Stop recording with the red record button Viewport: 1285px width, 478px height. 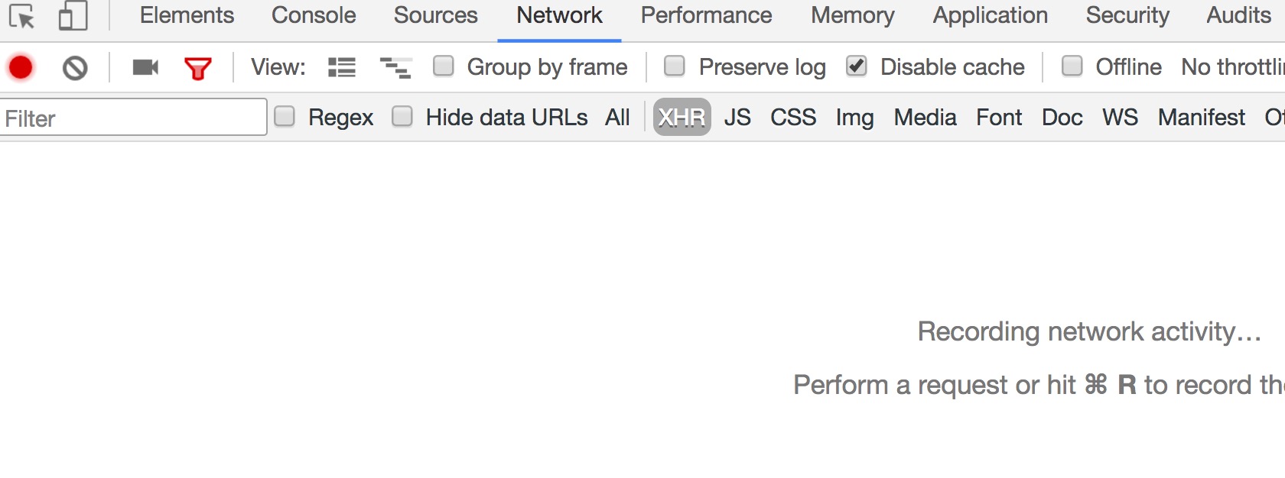pos(21,68)
